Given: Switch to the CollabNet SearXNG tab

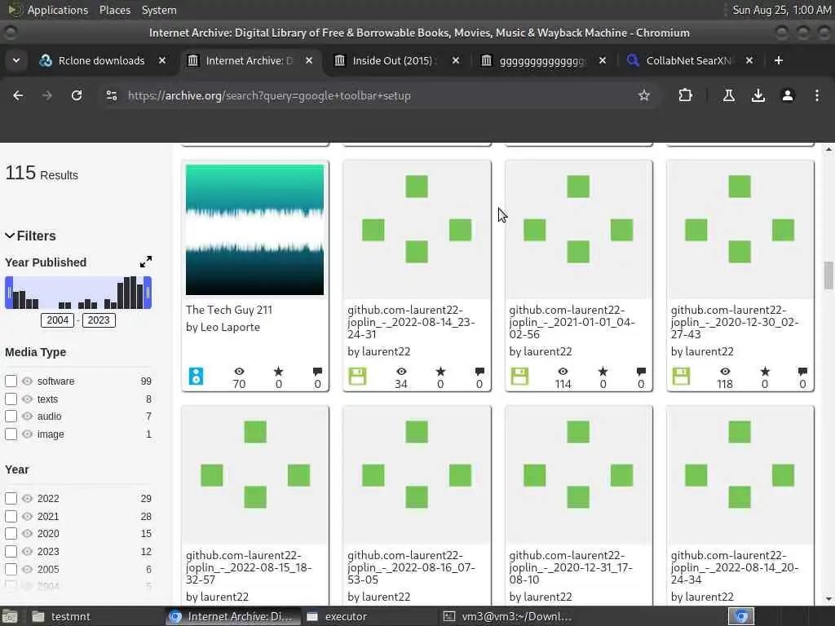Looking at the screenshot, I should click(688, 60).
